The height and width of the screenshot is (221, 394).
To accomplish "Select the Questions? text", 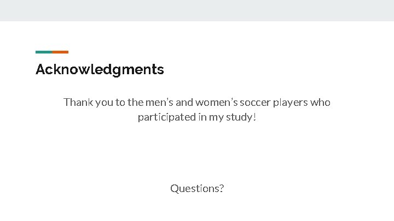I will tap(197, 189).
